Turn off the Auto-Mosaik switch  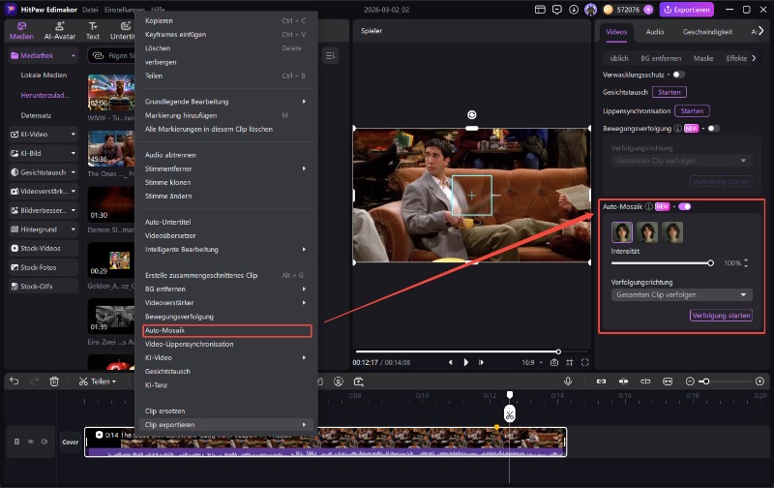coord(685,207)
